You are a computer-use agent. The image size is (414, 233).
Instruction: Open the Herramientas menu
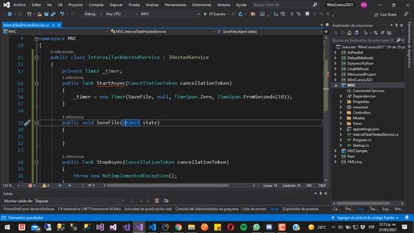pyautogui.click(x=175, y=5)
